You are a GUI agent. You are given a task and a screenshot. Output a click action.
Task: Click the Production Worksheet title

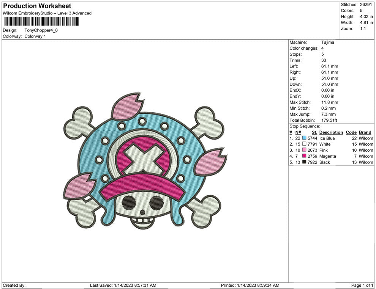click(x=36, y=6)
